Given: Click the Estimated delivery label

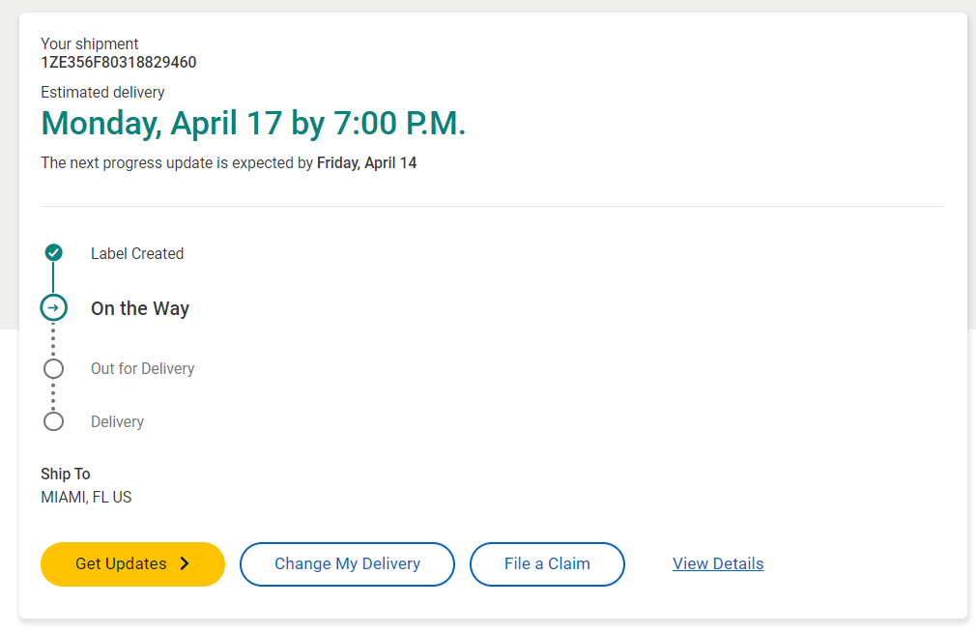Looking at the screenshot, I should (102, 93).
